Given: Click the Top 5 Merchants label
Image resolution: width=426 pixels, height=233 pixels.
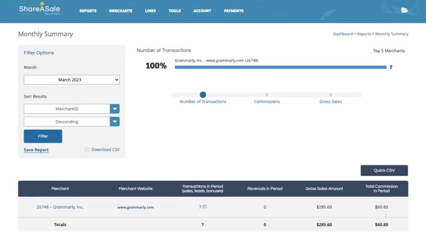Looking at the screenshot, I should point(389,51).
